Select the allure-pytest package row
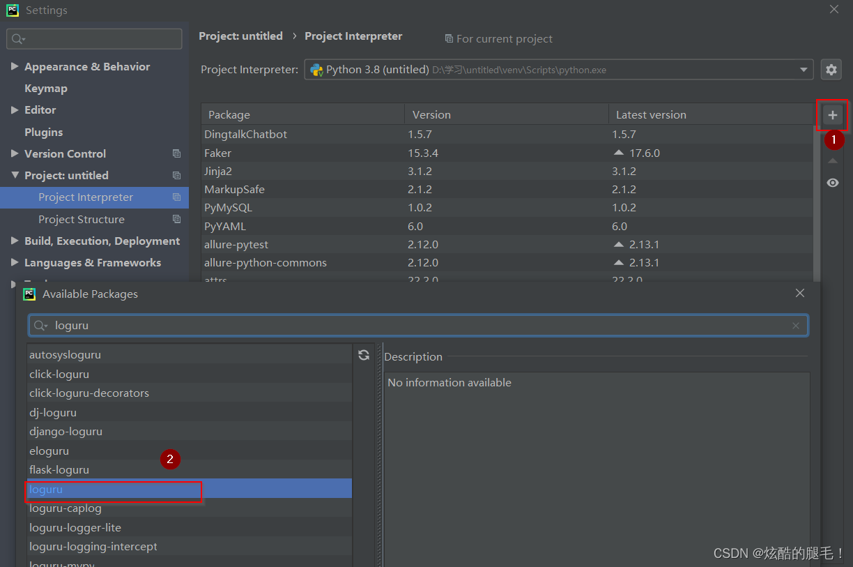 point(507,244)
